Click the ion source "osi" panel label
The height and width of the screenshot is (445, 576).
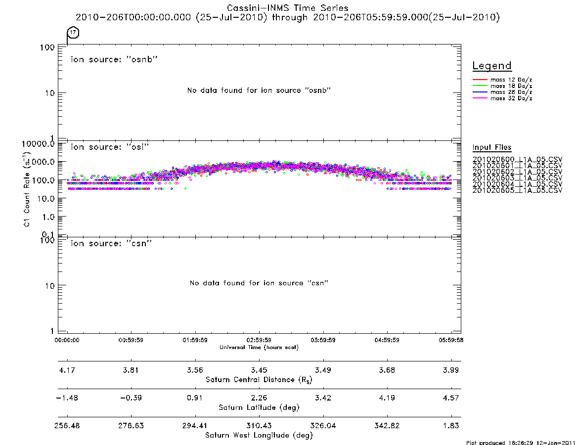(x=110, y=147)
